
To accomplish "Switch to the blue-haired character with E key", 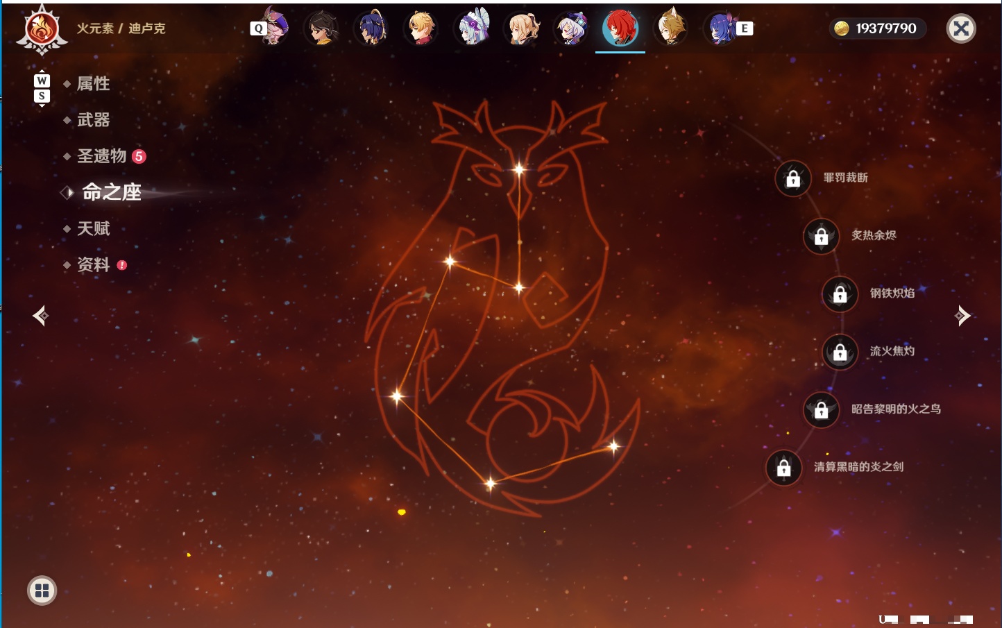I will [723, 28].
